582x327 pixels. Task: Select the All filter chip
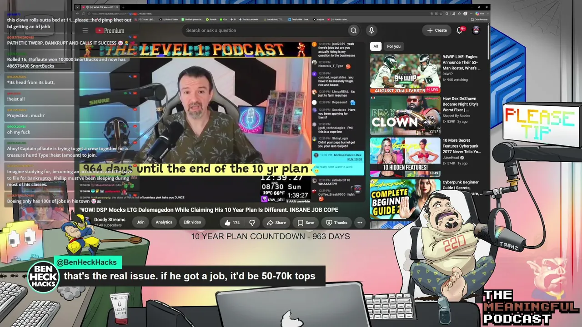pyautogui.click(x=376, y=46)
